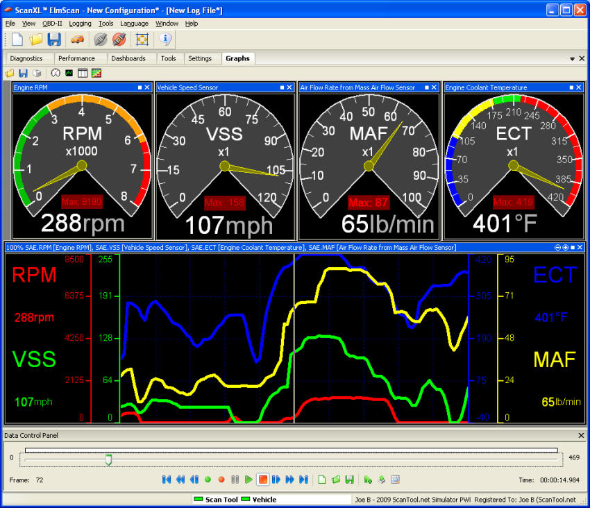
Task: Open the hidden tabs dropdown arrow
Action: pos(571,58)
